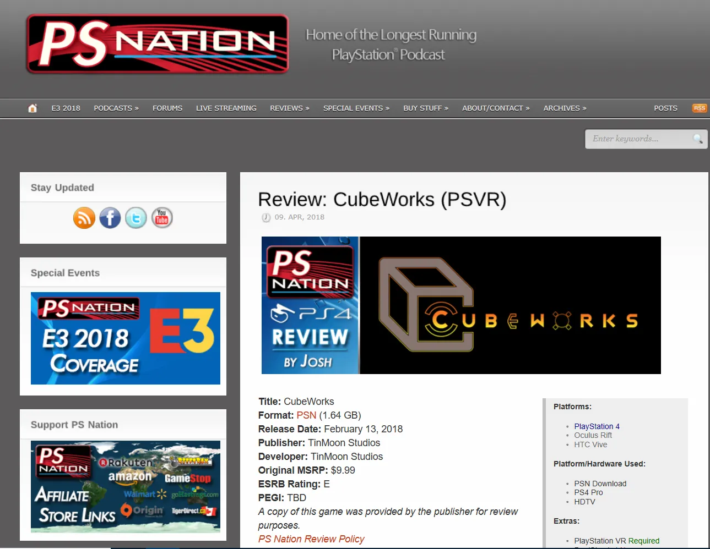The width and height of the screenshot is (710, 549).
Task: Open the orange RSS feed icon in sidebar
Action: [84, 218]
